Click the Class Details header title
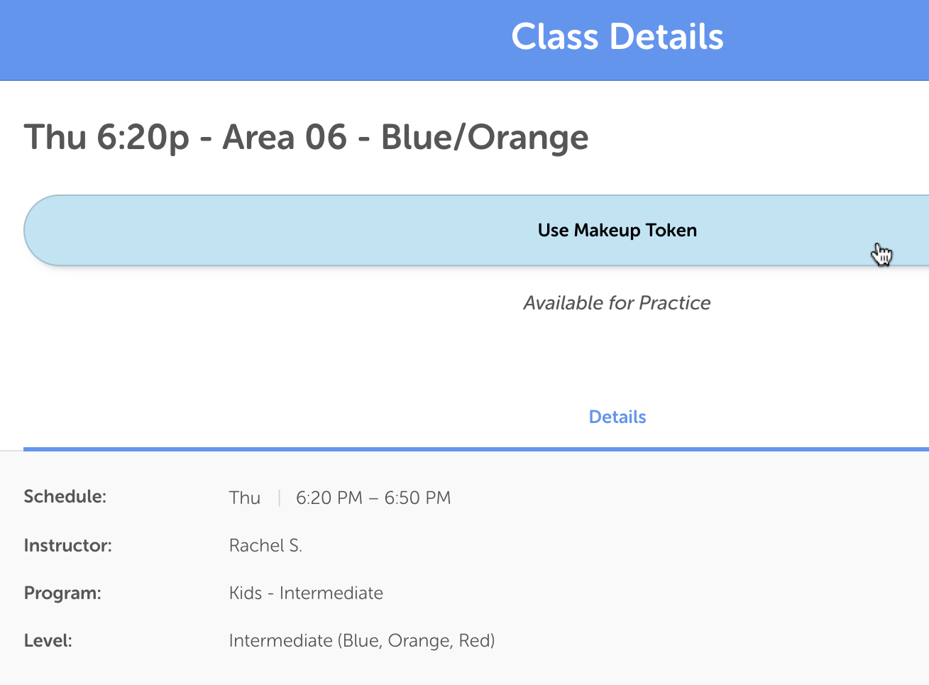Screen dimensions: 929x685 point(617,37)
